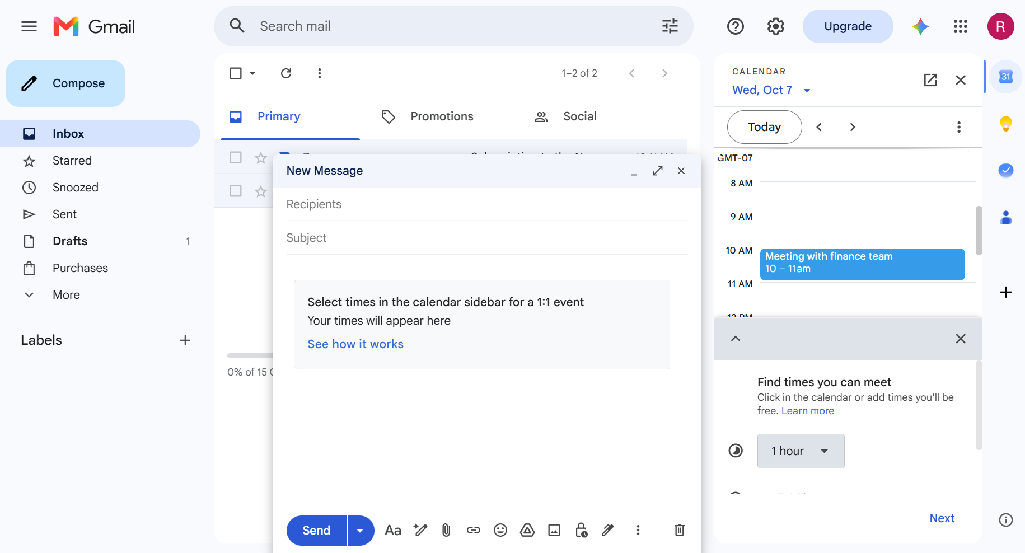Screen dimensions: 1025x553
Task: Switch to Primary tab
Action: pos(290,116)
